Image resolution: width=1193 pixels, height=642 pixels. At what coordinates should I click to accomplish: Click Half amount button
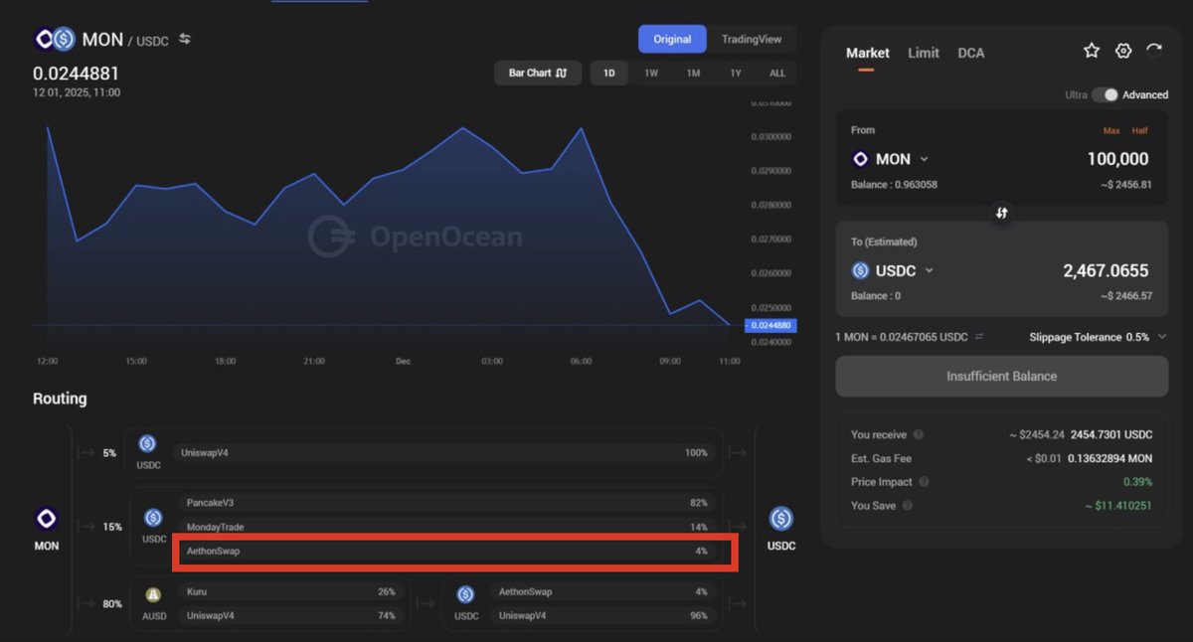1140,130
